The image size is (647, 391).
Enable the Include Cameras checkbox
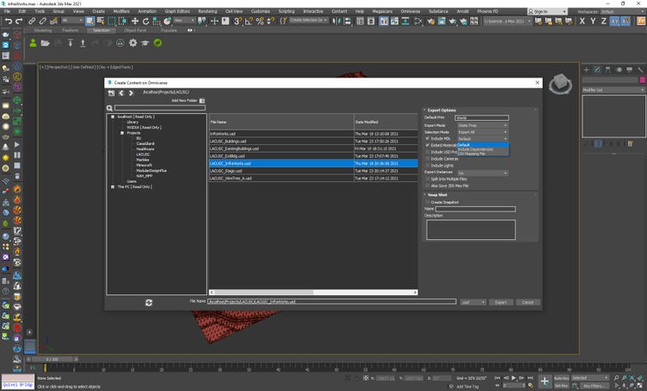click(427, 158)
